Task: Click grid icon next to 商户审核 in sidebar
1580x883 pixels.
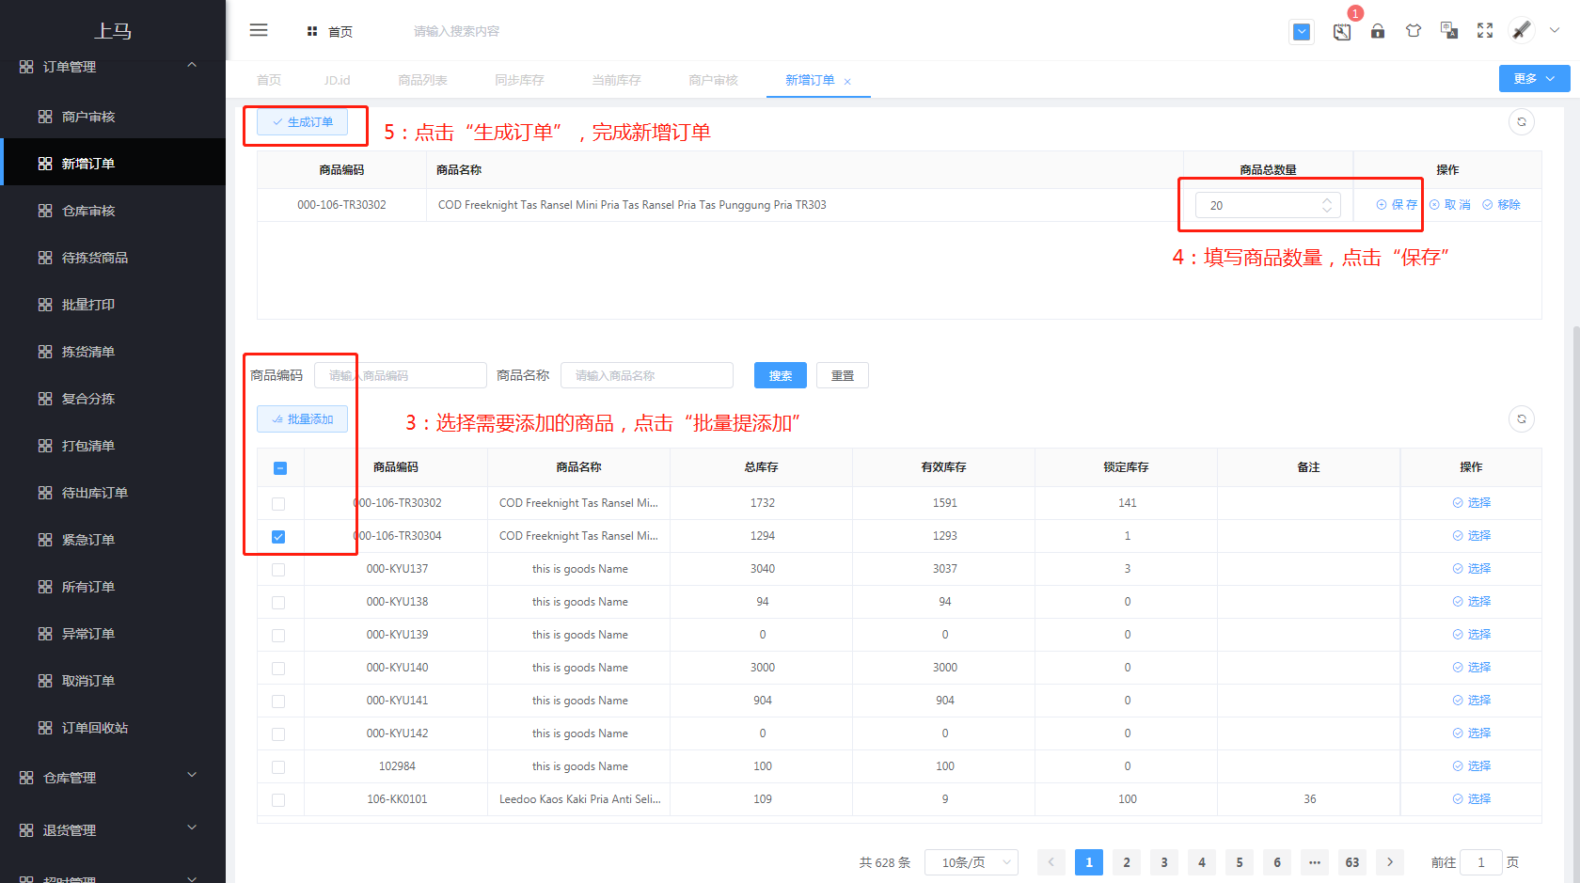Action: pyautogui.click(x=45, y=117)
